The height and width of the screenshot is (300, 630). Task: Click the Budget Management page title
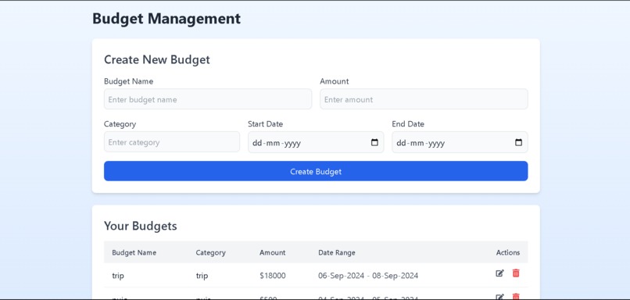point(166,19)
